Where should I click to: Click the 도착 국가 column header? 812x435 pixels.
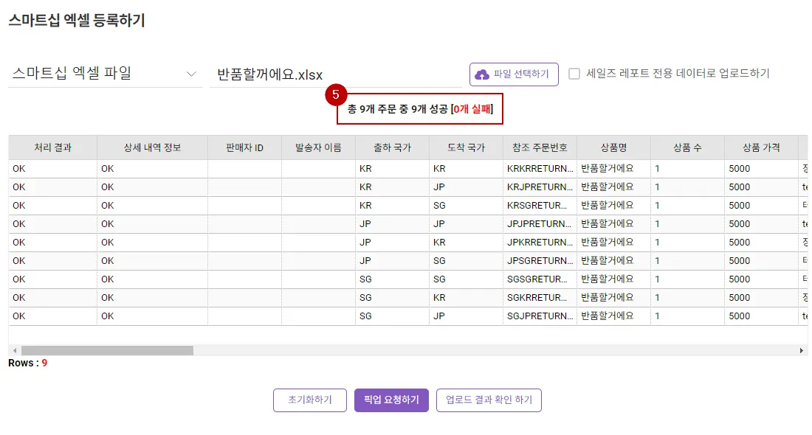466,147
